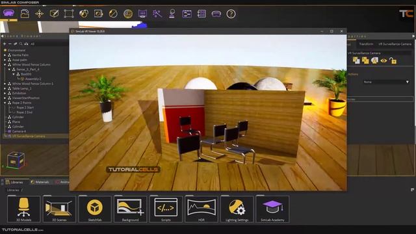Select the bounding box frame tool

(69, 14)
